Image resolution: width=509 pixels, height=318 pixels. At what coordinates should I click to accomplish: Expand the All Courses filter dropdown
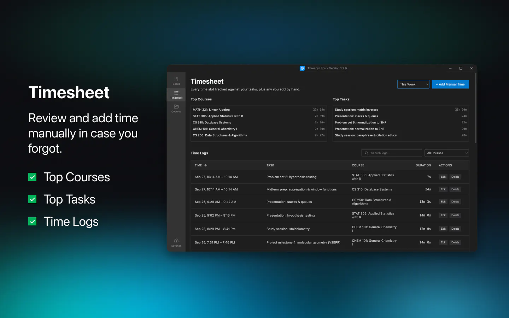point(446,153)
